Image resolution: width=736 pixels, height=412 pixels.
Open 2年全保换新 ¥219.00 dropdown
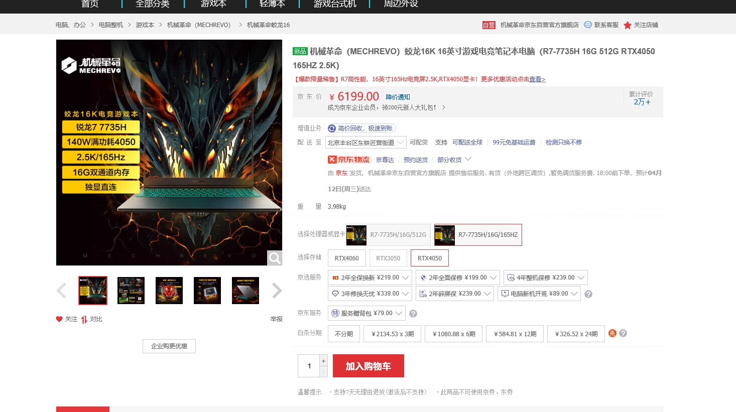pyautogui.click(x=370, y=278)
